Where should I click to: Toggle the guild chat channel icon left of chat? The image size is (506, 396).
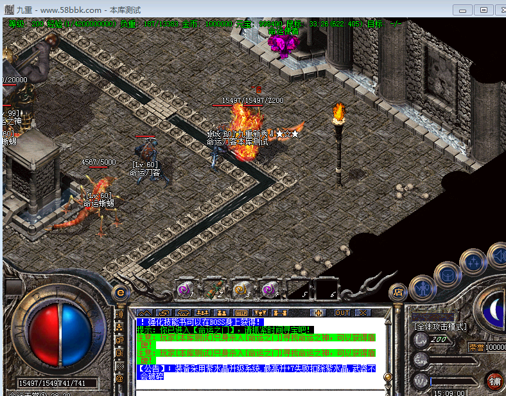(x=119, y=340)
